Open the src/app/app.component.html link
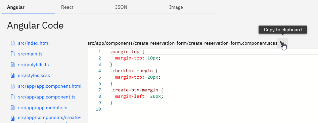Viewport: 318px width, 123px height. tap(50, 86)
